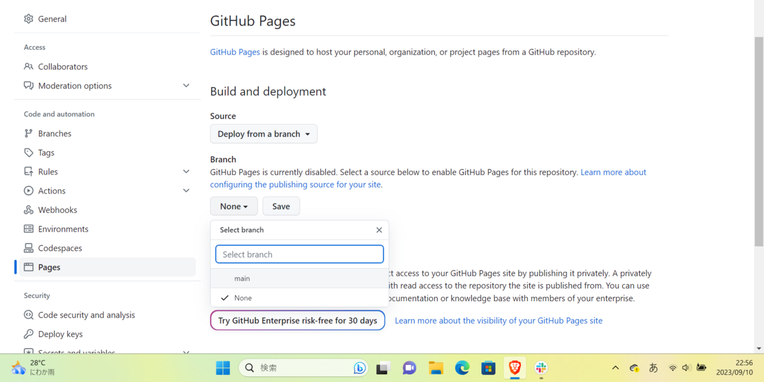Expand the Actions section chevron
The height and width of the screenshot is (382, 764).
point(186,190)
